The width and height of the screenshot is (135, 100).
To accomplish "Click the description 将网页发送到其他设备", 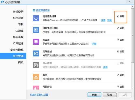I will tap(69, 56).
